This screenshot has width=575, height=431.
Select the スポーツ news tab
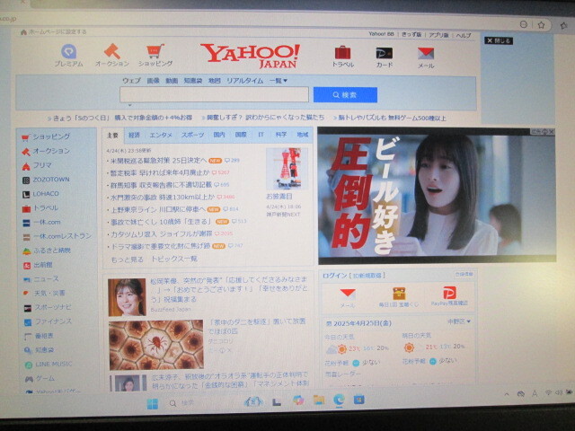click(x=192, y=135)
